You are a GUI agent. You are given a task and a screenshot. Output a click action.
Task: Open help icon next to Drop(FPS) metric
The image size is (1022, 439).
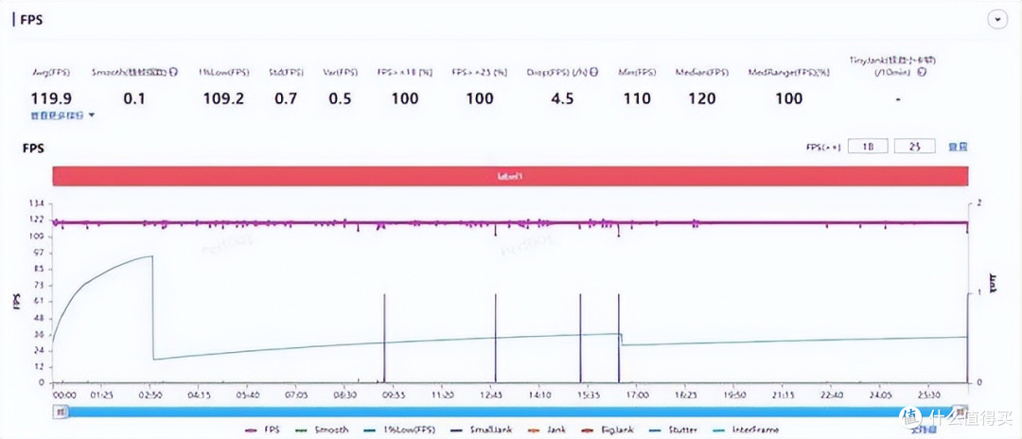point(594,72)
